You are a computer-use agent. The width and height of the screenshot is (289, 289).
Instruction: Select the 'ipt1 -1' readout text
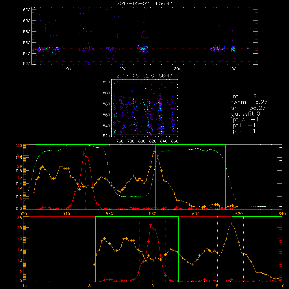(x=243, y=125)
